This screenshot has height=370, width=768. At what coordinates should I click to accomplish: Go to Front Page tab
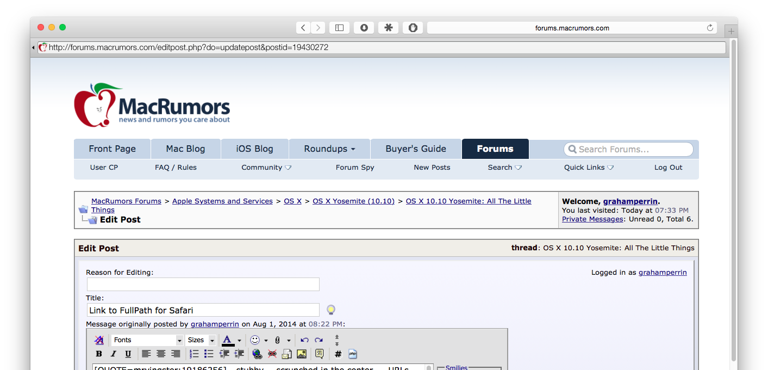[112, 149]
